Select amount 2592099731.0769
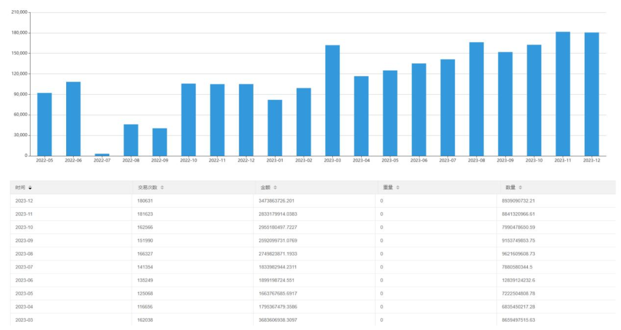 click(278, 240)
